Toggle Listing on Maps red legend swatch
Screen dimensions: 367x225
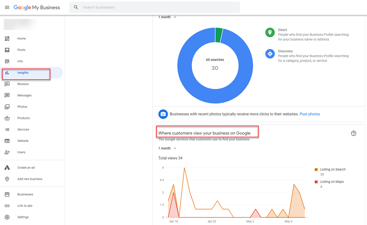coord(316,182)
